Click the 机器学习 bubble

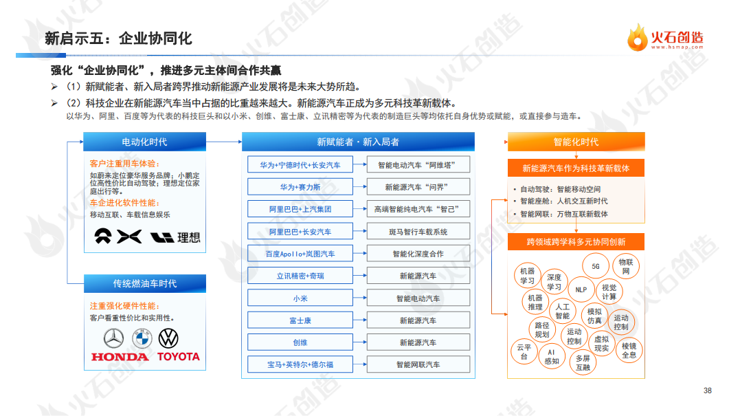pyautogui.click(x=527, y=276)
